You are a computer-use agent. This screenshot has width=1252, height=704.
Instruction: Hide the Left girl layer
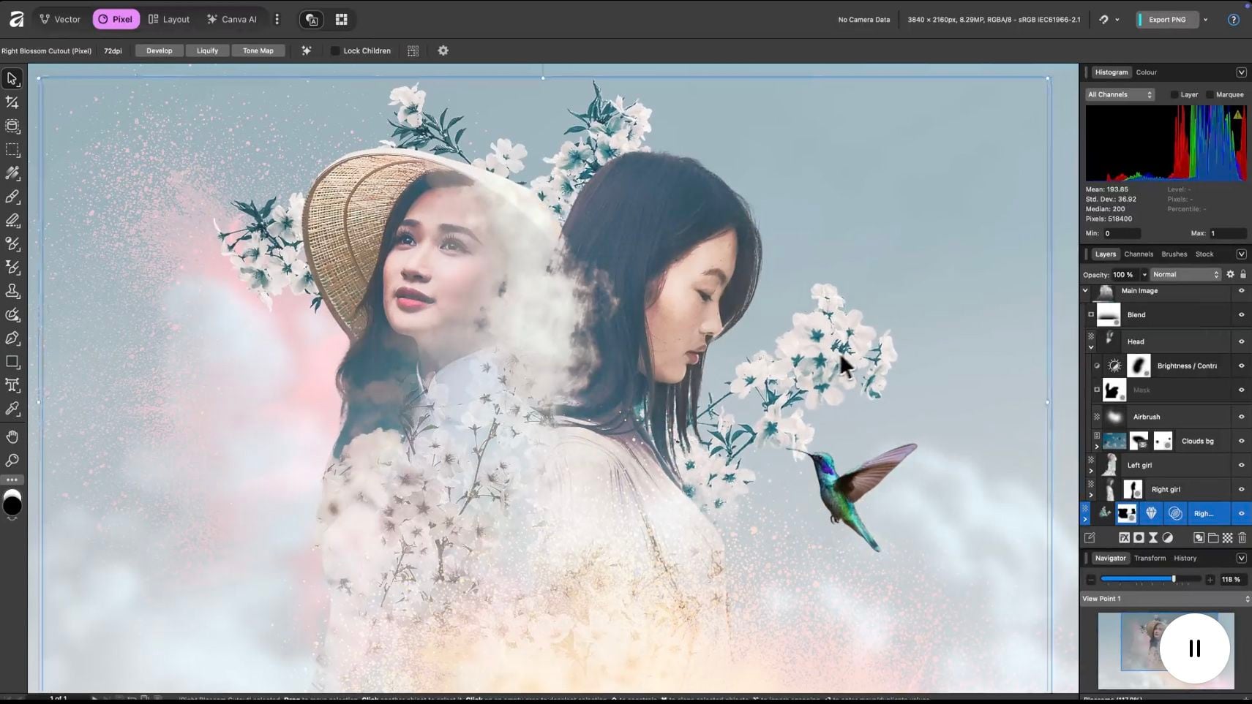tap(1240, 465)
